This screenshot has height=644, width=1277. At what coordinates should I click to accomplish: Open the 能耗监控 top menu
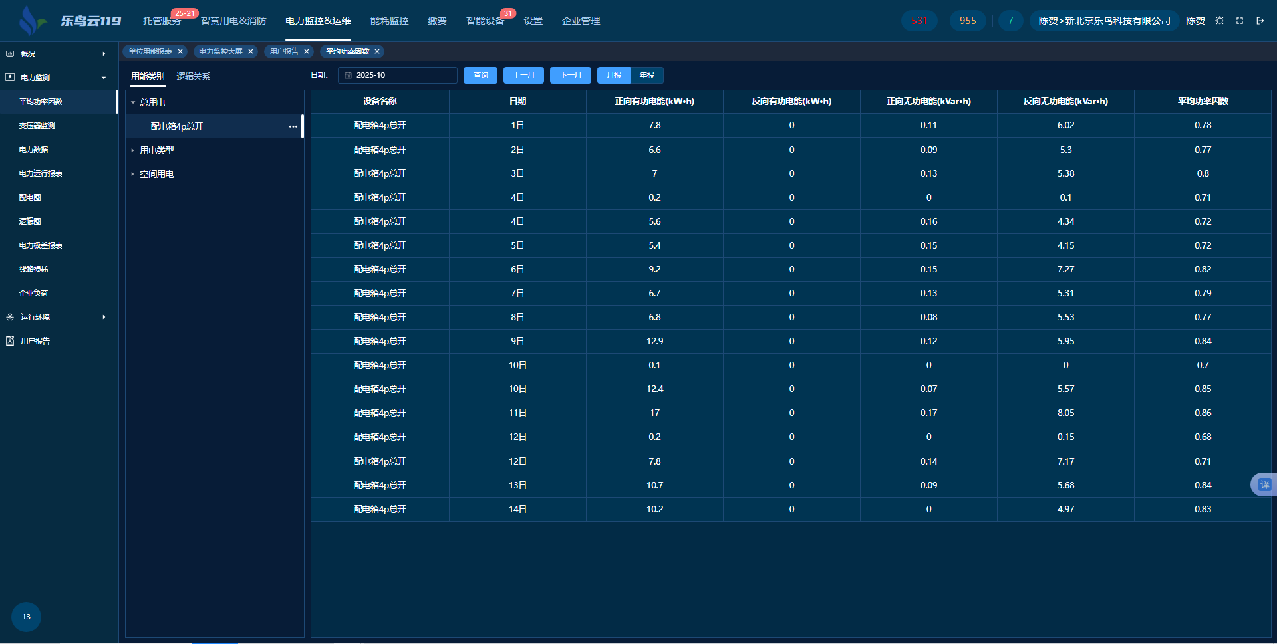(389, 21)
